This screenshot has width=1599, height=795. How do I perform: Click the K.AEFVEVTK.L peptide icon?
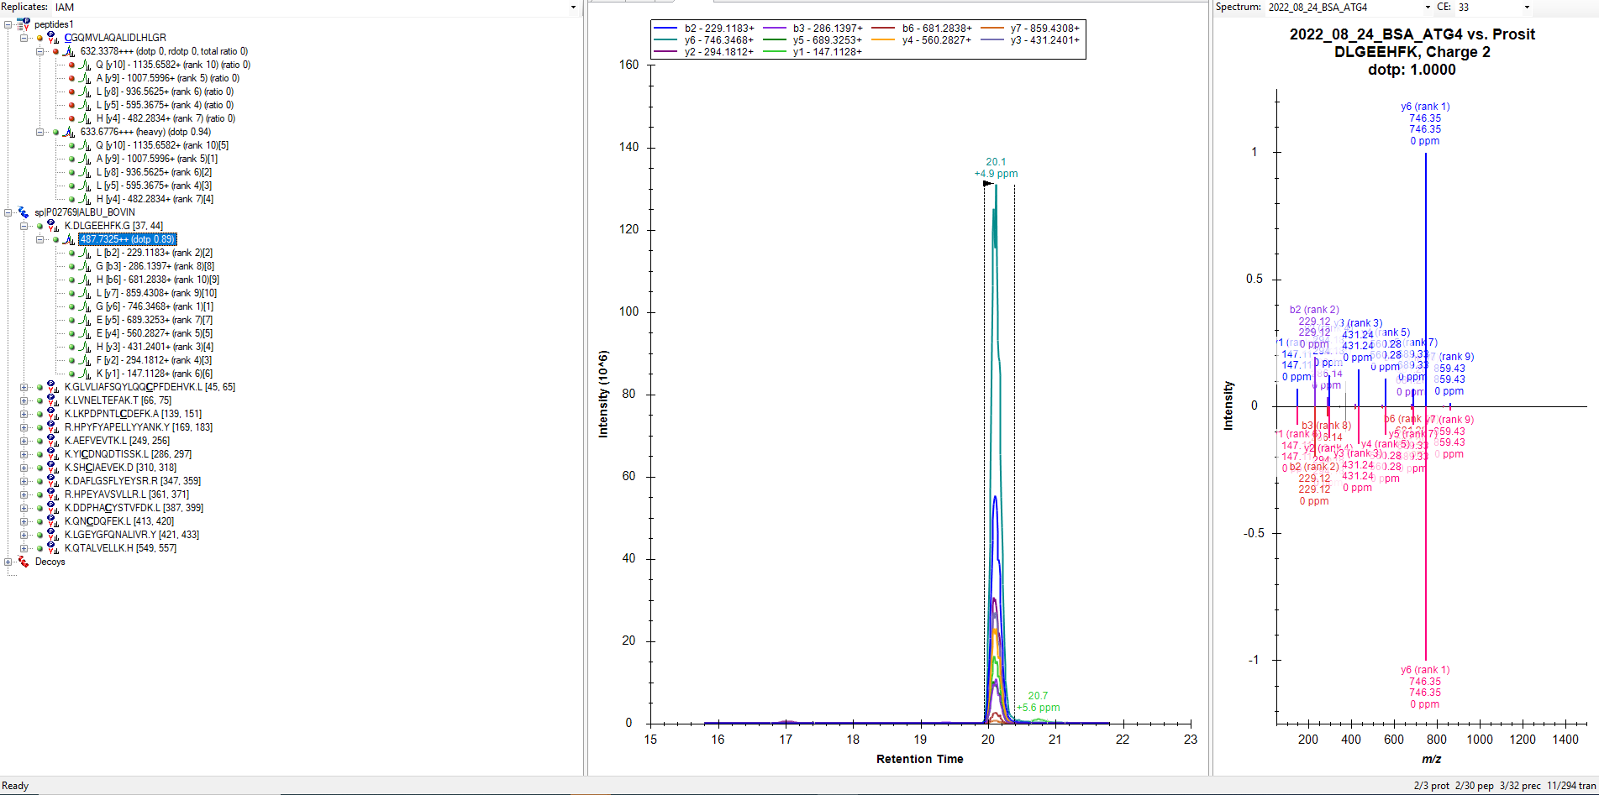pos(54,441)
